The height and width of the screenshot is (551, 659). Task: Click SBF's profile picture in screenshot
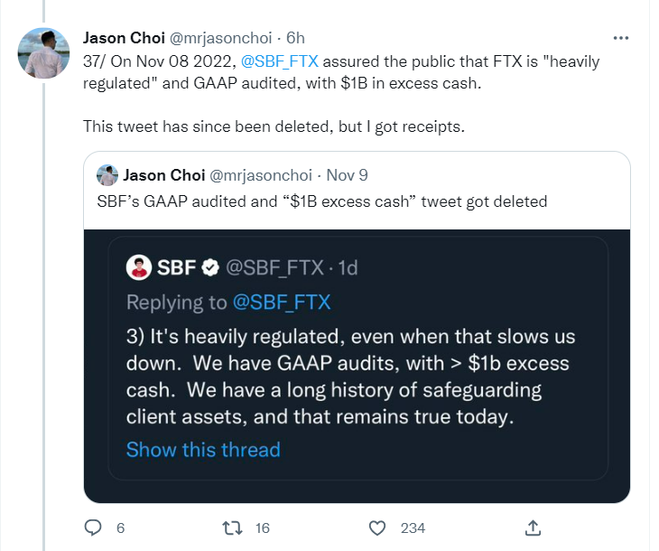(x=138, y=267)
